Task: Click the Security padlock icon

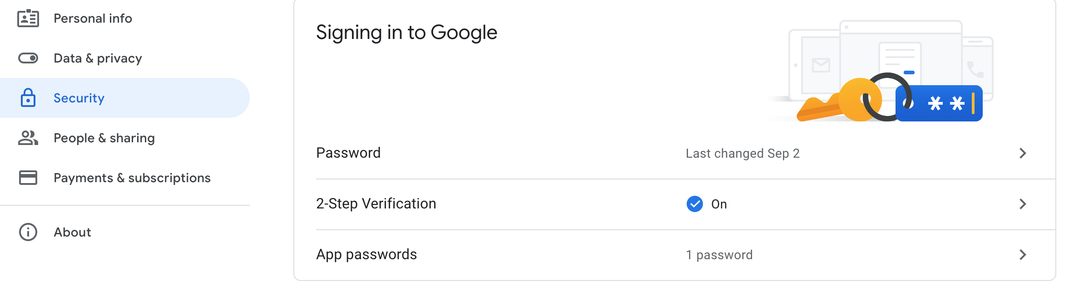Action: pos(28,98)
